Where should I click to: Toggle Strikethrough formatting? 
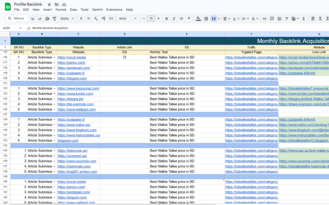[181, 19]
